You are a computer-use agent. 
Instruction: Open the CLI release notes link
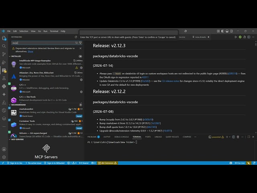click(x=170, y=81)
